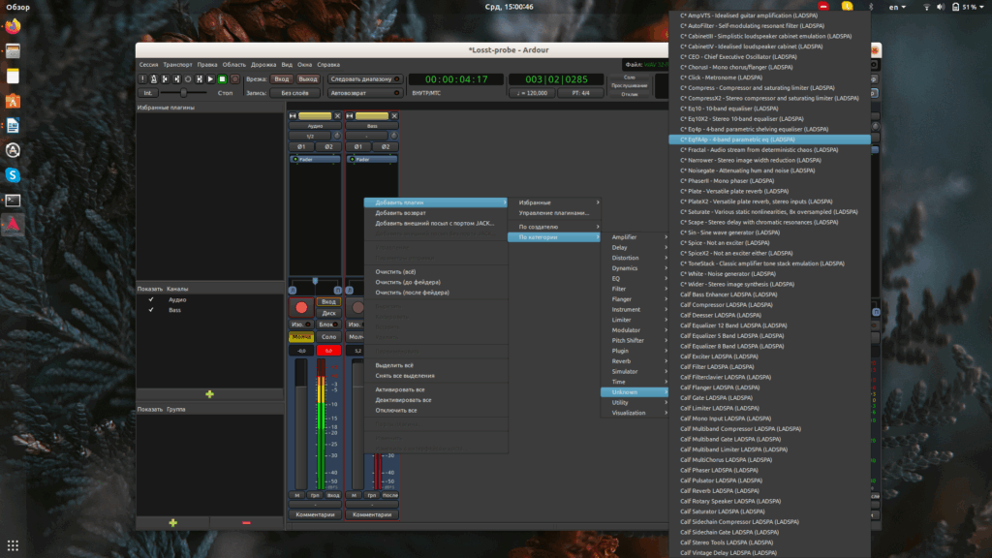Expand Amplifier plugin category

[x=635, y=237]
